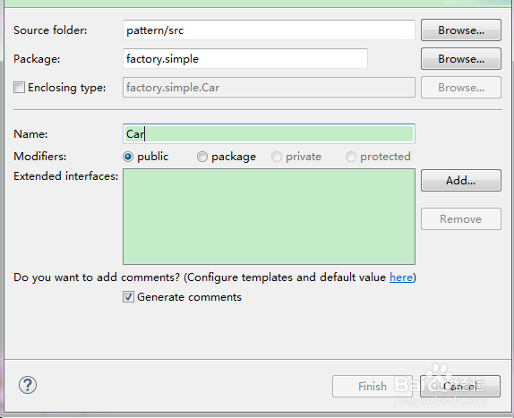Screen dimensions: 514x418
Task: Enable the Enclosing type checkbox
Action: click(x=19, y=88)
